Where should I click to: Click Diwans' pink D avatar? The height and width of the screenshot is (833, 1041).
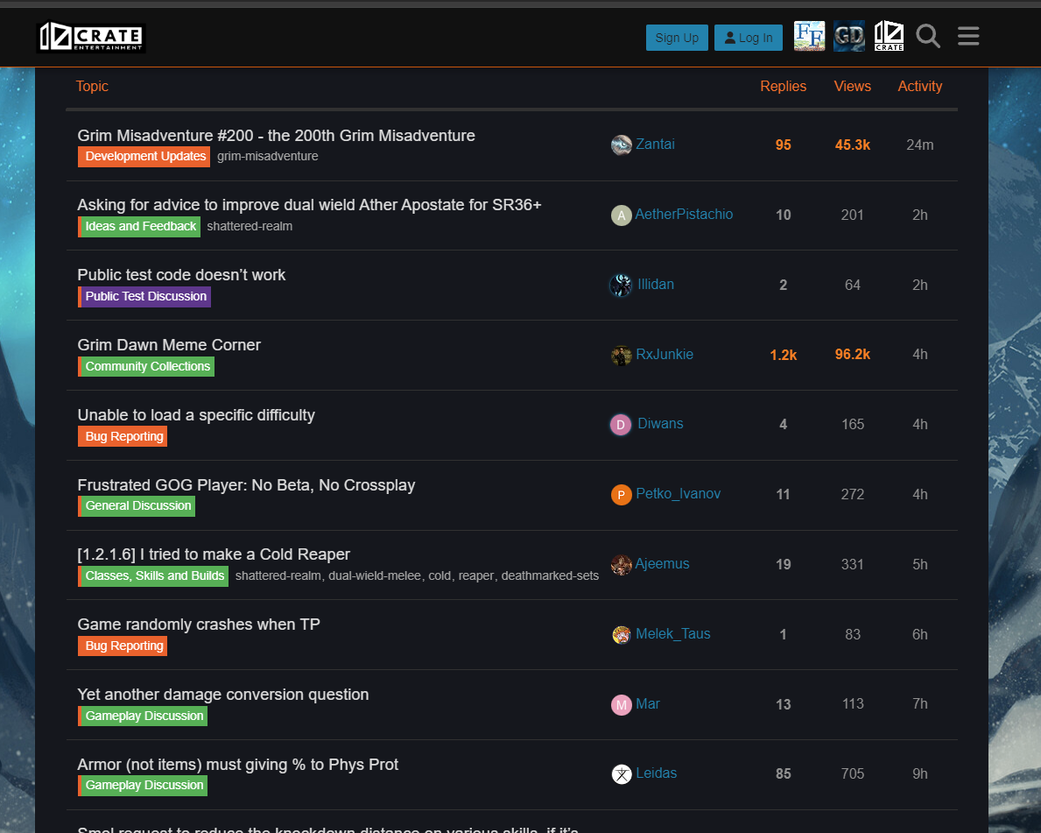(x=621, y=425)
